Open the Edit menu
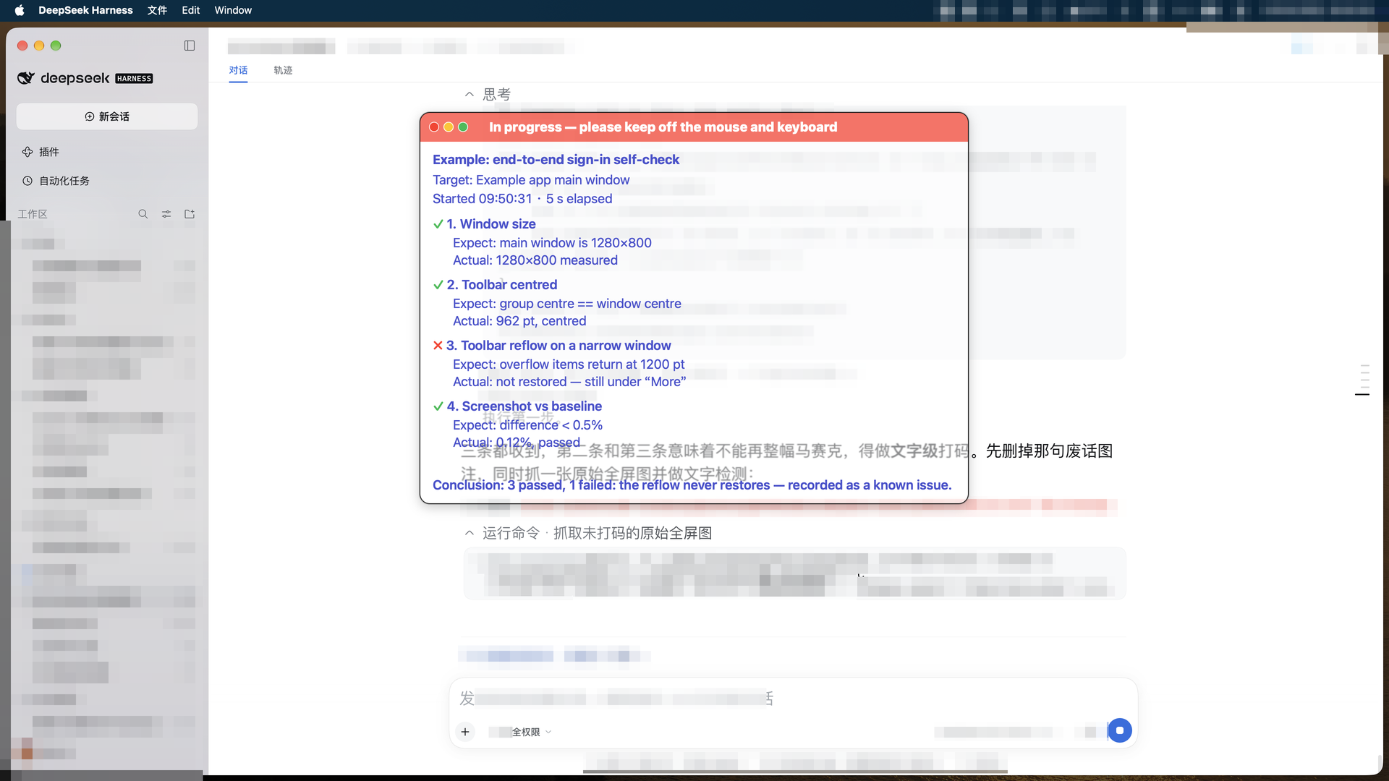The height and width of the screenshot is (781, 1389). (191, 10)
